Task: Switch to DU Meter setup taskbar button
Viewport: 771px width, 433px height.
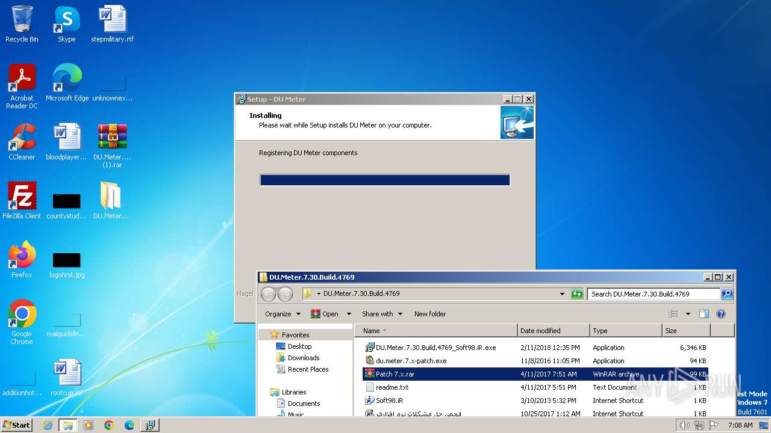Action: click(150, 425)
